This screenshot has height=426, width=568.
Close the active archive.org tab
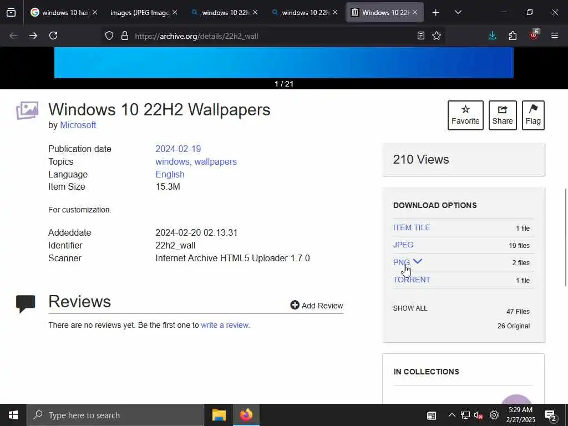(415, 13)
